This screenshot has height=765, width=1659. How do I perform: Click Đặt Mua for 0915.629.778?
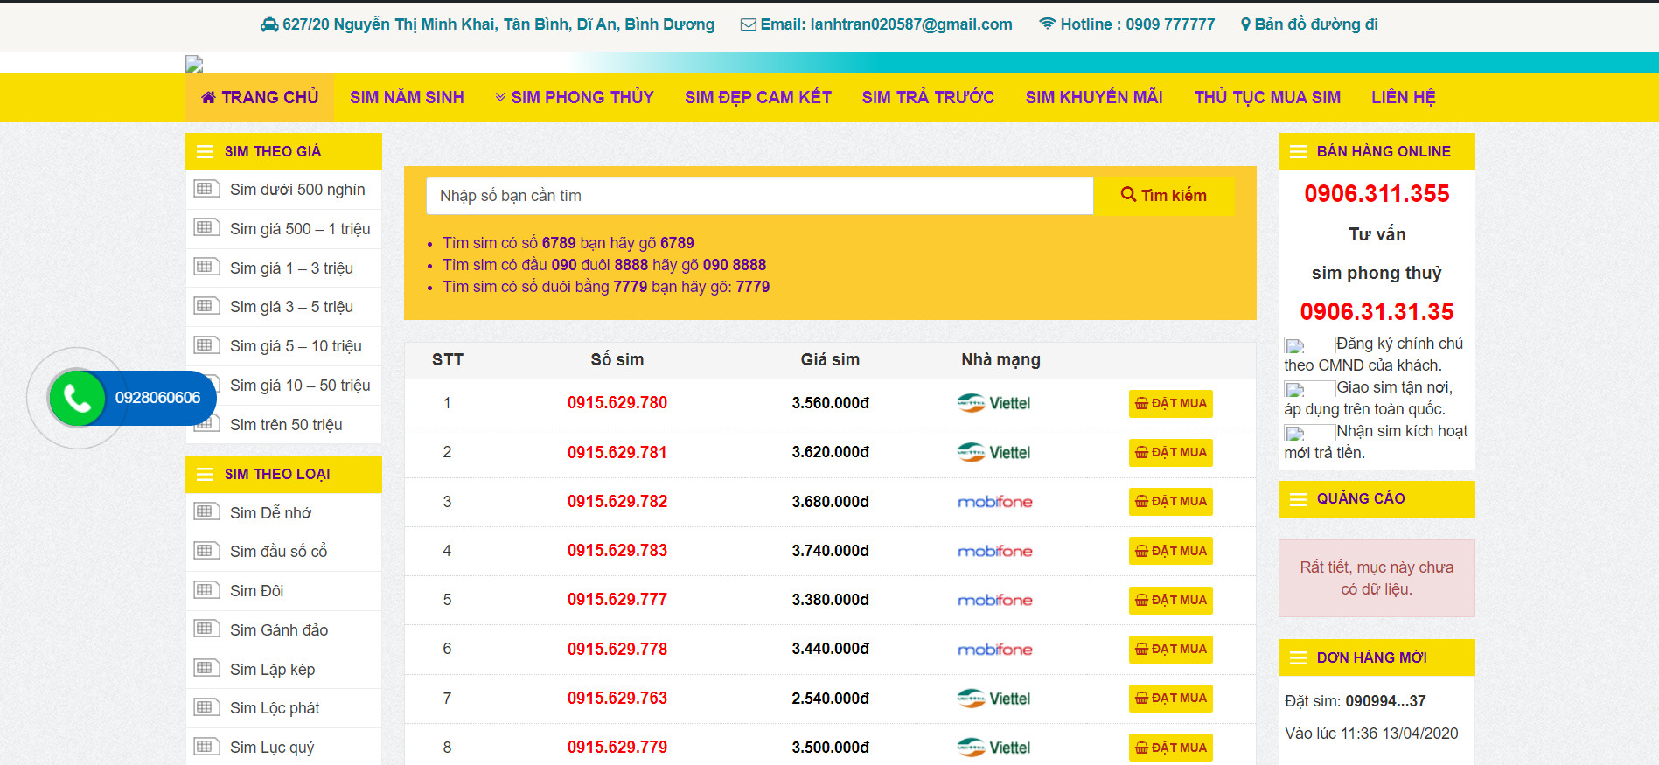[x=1170, y=649]
